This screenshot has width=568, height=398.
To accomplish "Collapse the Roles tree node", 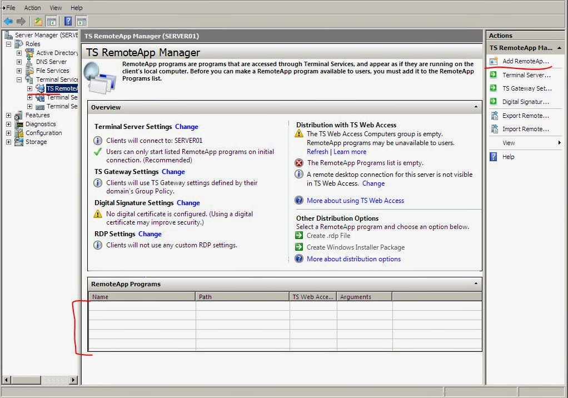I will pyautogui.click(x=8, y=44).
